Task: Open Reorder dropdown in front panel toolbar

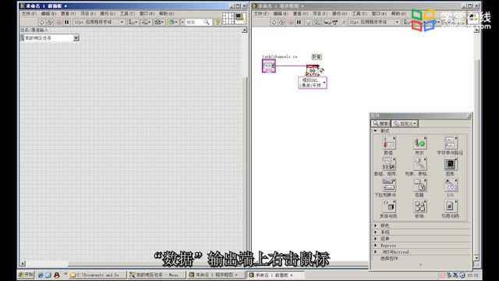Action: coord(172,22)
